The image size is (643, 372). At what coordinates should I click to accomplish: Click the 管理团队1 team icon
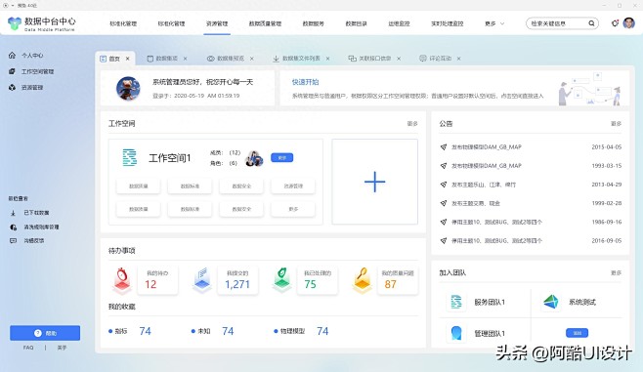pos(456,333)
